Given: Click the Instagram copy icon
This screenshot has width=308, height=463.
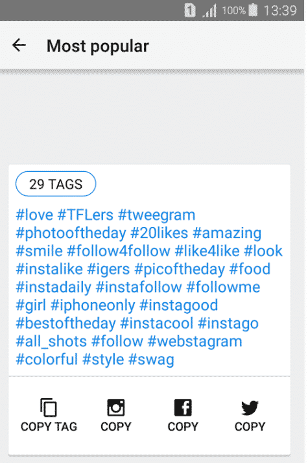Looking at the screenshot, I should pyautogui.click(x=116, y=407).
